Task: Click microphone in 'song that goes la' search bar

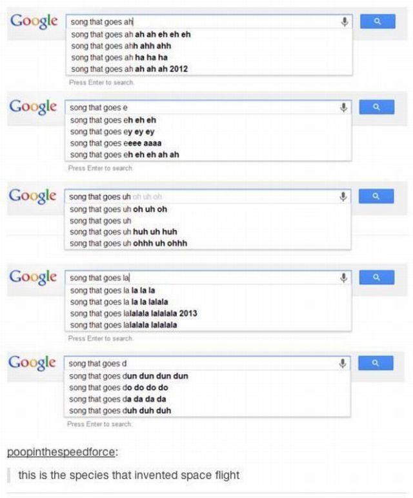Action: [345, 277]
